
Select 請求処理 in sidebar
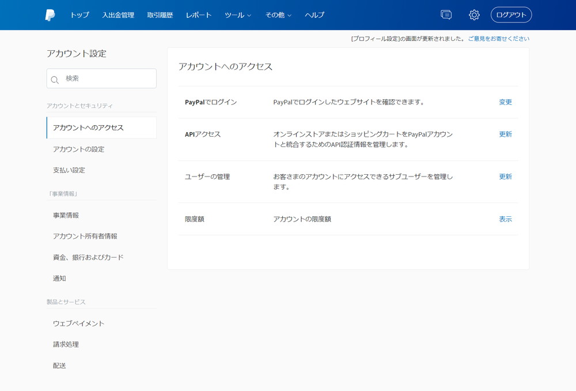click(x=66, y=344)
